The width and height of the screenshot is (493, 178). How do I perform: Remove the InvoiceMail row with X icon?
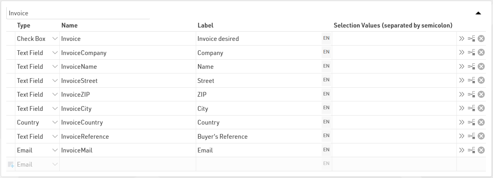(x=481, y=150)
